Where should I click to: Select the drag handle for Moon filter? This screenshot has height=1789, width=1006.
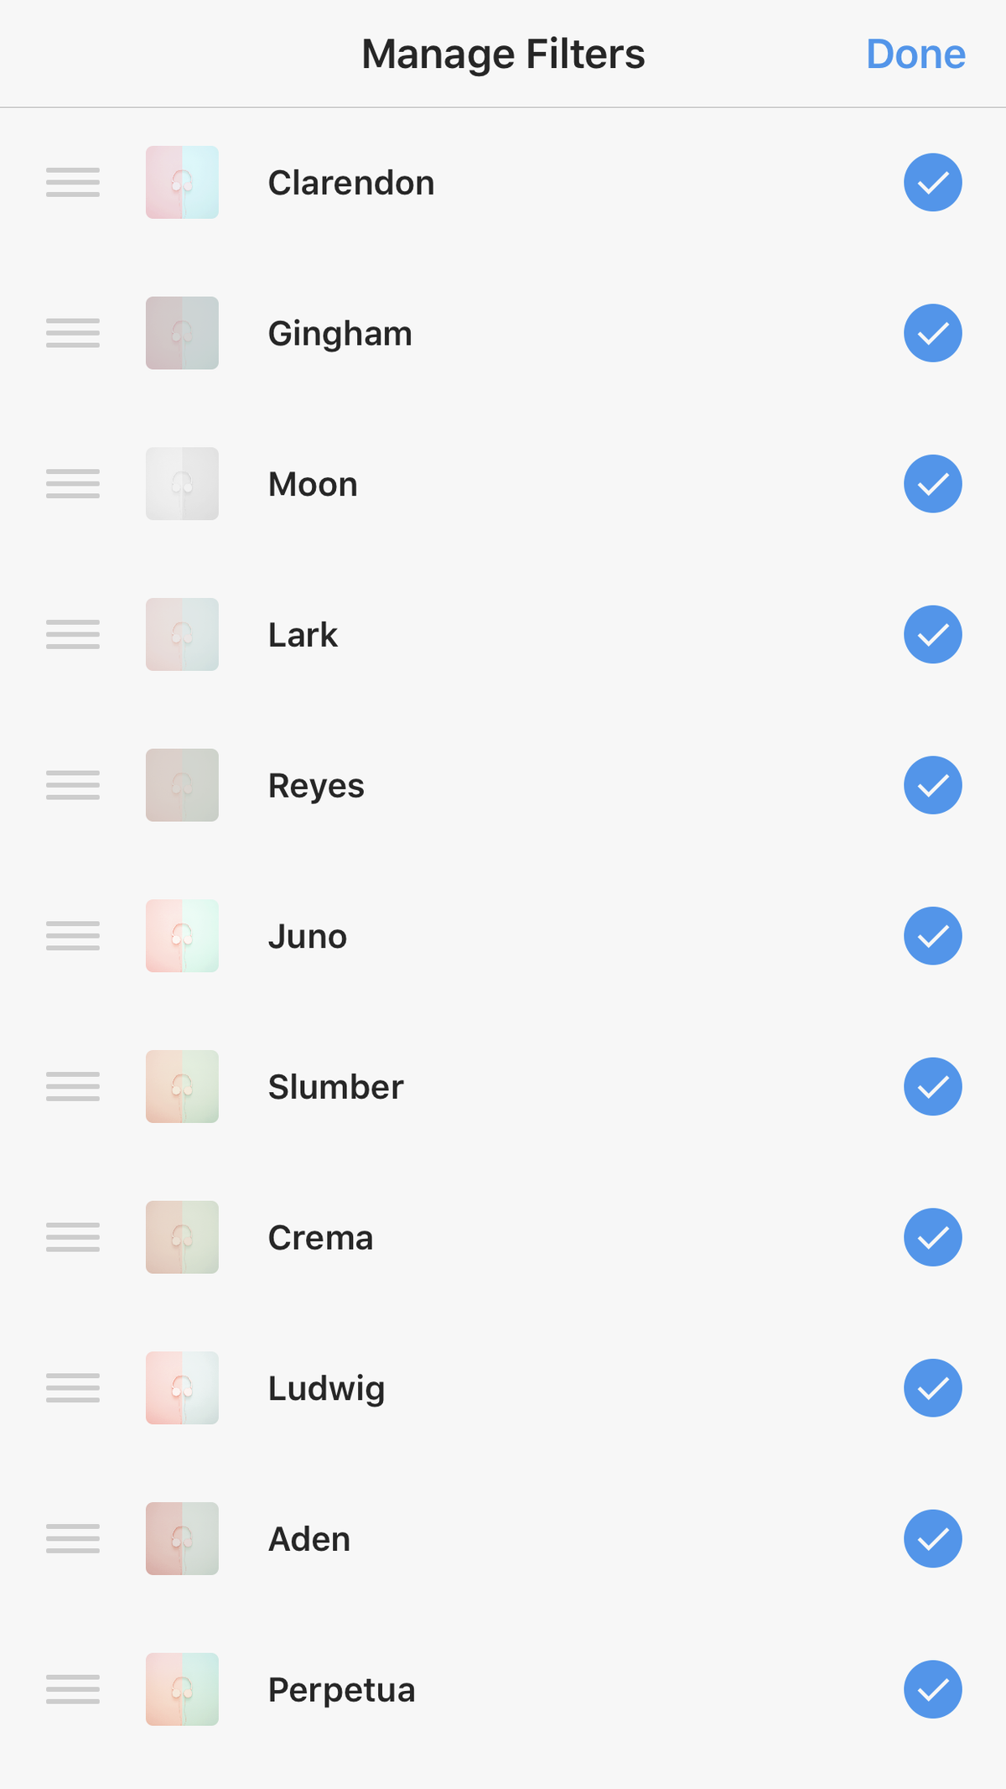pyautogui.click(x=73, y=484)
